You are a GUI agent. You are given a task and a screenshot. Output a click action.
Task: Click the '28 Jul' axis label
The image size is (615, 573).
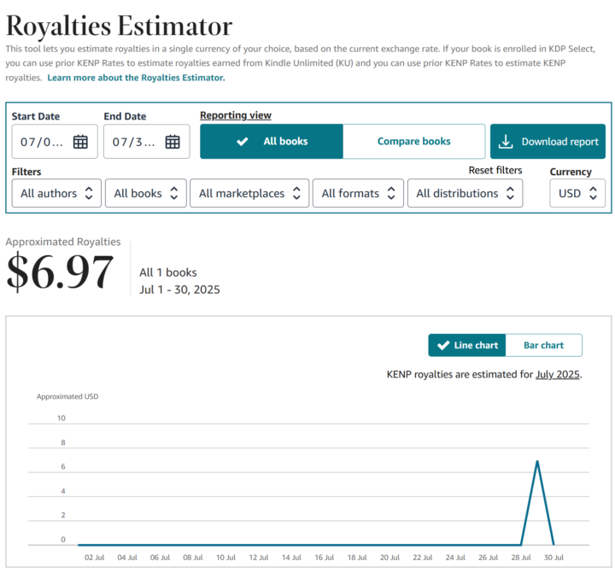(x=521, y=558)
